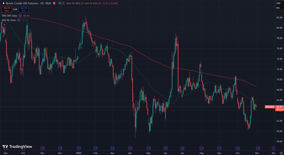Click the oil drop symbol icon

pyautogui.click(x=3, y=3)
